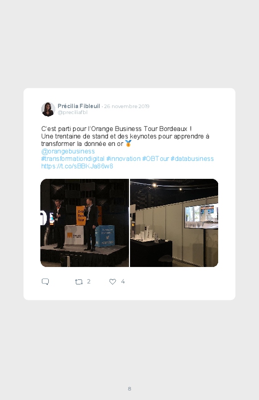Image resolution: width=259 pixels, height=400 pixels.
Task: Open the exhibition stand photo
Action: tap(174, 223)
